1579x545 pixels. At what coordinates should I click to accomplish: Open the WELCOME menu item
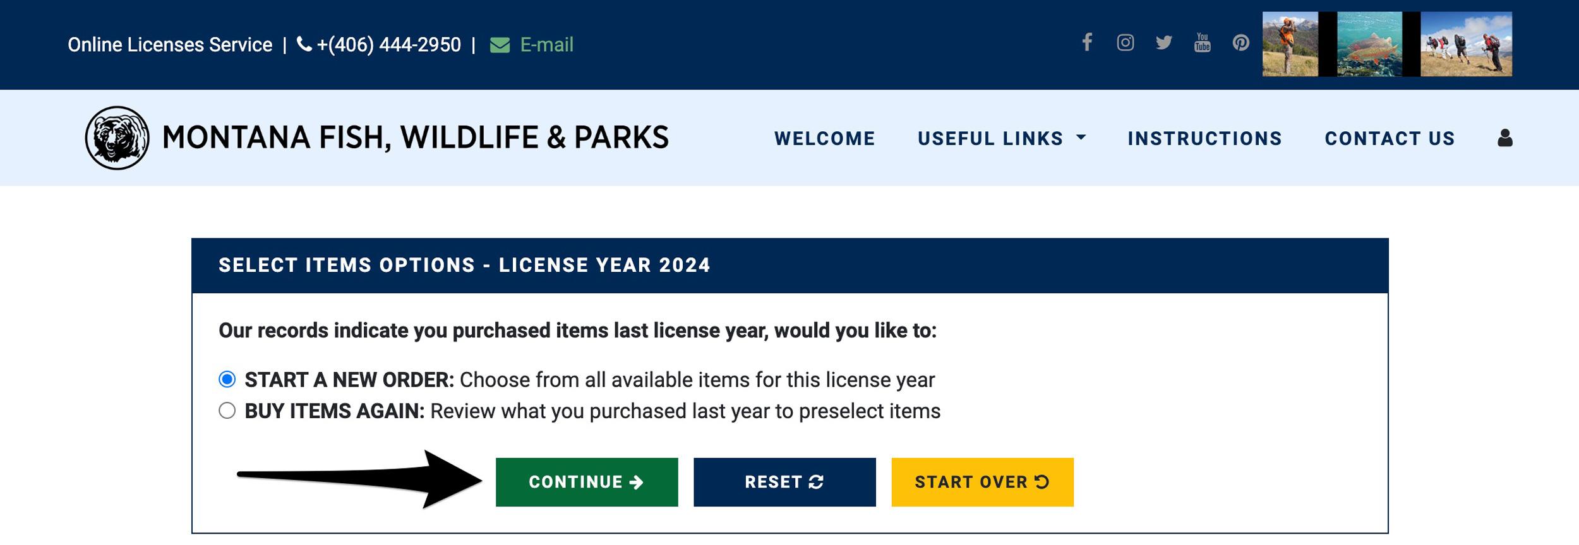click(824, 138)
